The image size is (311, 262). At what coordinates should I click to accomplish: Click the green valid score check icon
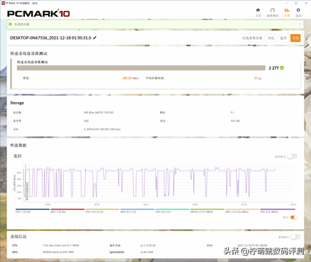point(10,24)
